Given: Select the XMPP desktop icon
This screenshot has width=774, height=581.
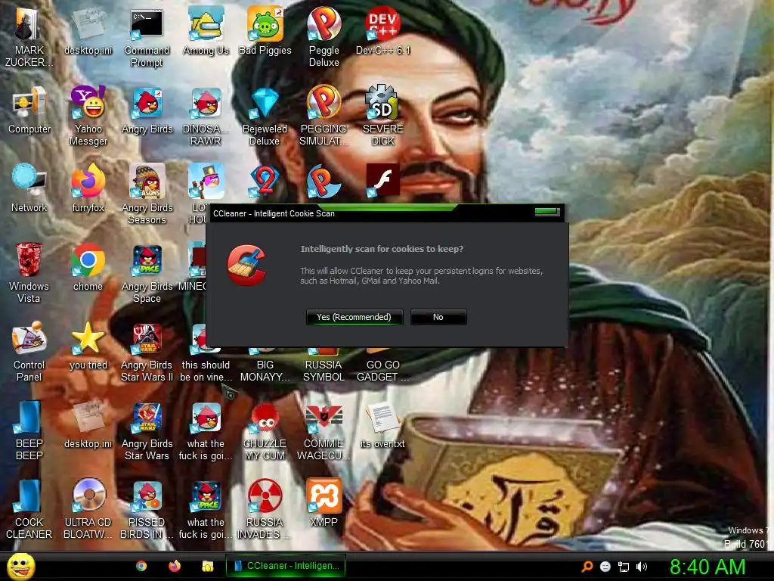Looking at the screenshot, I should tap(324, 503).
